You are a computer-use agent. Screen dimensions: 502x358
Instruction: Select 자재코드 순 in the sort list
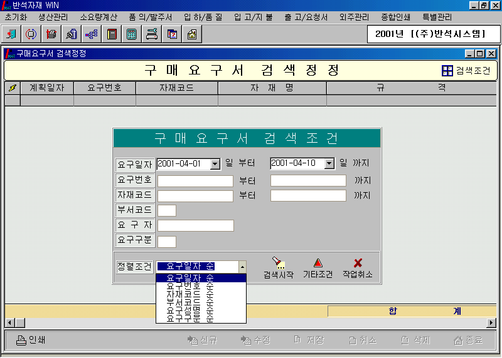point(190,294)
